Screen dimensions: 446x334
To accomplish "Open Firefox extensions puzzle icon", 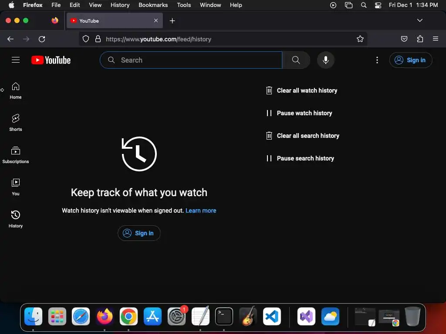I will click(x=420, y=39).
